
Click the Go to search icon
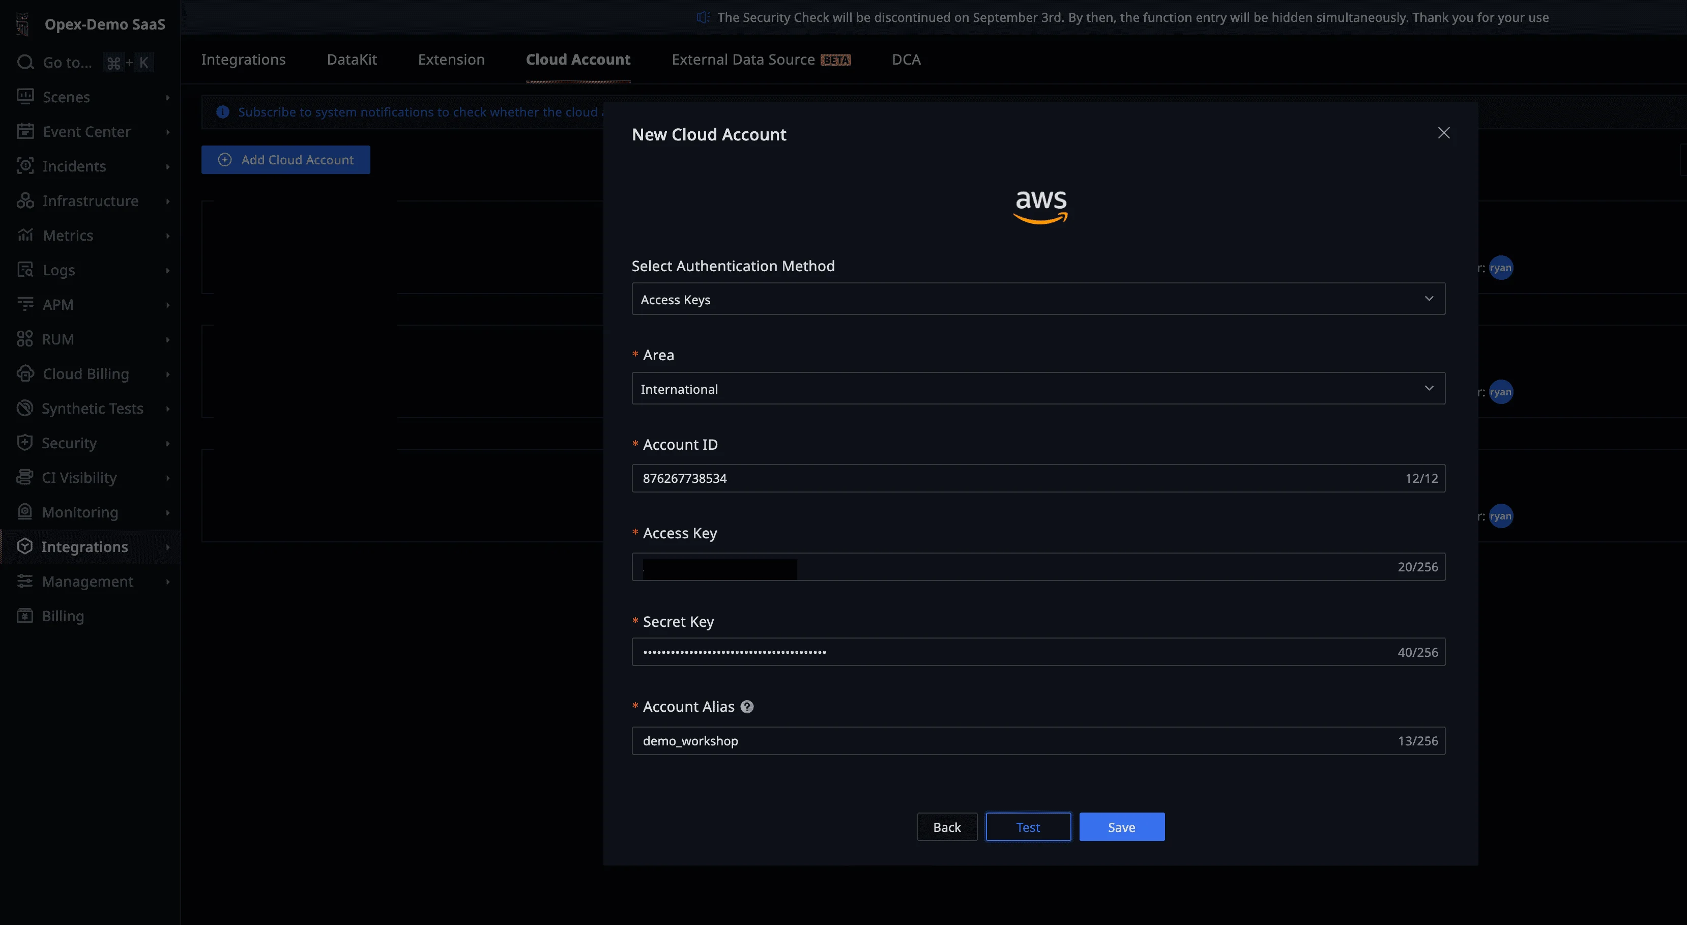click(25, 62)
